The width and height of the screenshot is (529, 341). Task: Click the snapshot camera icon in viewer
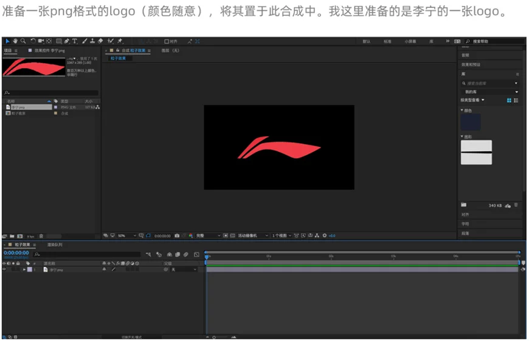(177, 235)
